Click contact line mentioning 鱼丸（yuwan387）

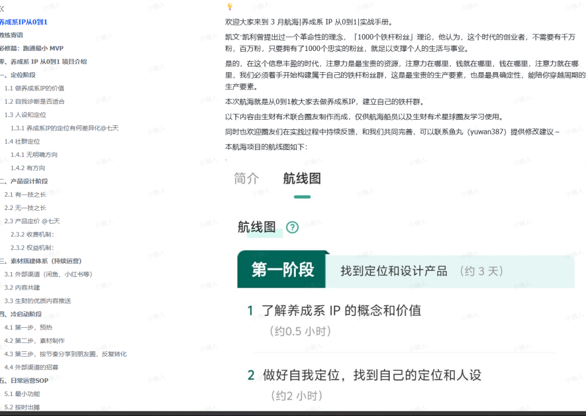coord(393,132)
